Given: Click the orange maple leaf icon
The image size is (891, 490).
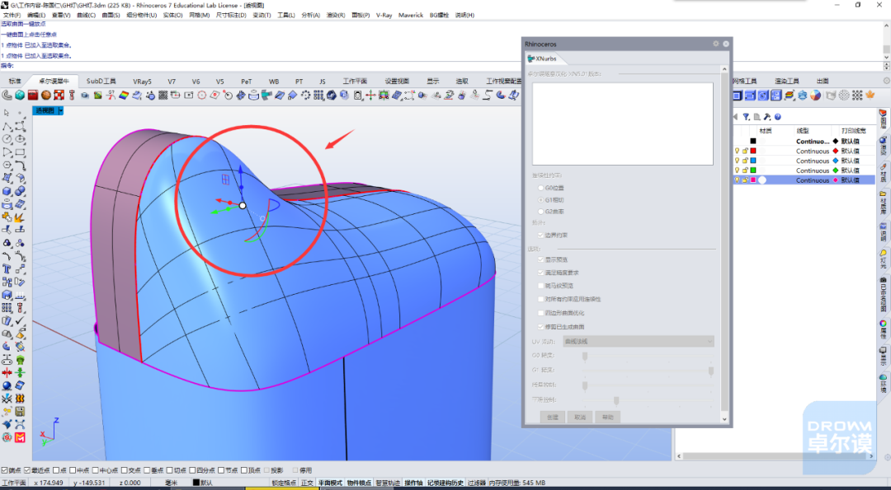Looking at the screenshot, I should (870, 95).
